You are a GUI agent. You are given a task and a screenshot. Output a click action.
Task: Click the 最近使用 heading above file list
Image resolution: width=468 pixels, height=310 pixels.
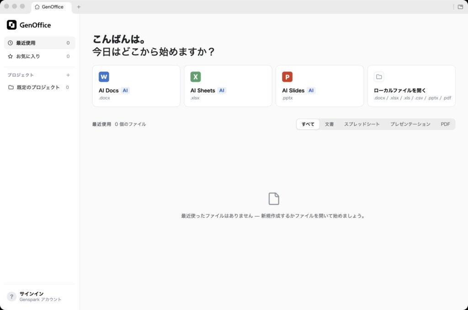[x=101, y=124]
